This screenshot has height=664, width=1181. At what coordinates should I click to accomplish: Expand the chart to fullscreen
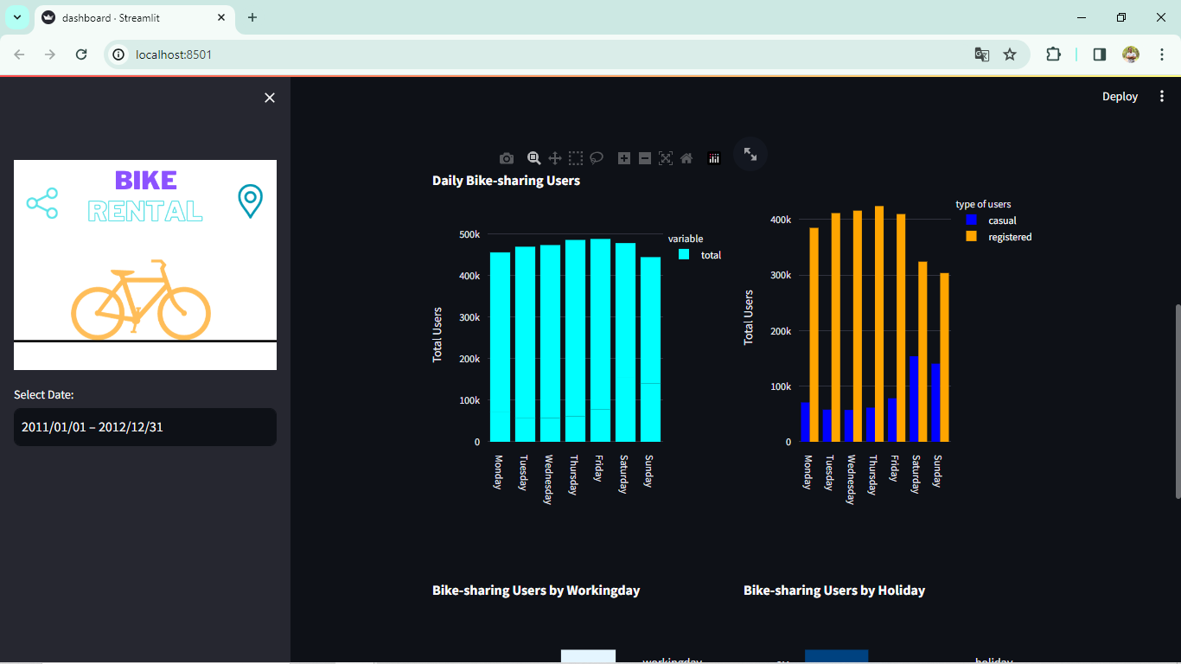coord(750,154)
